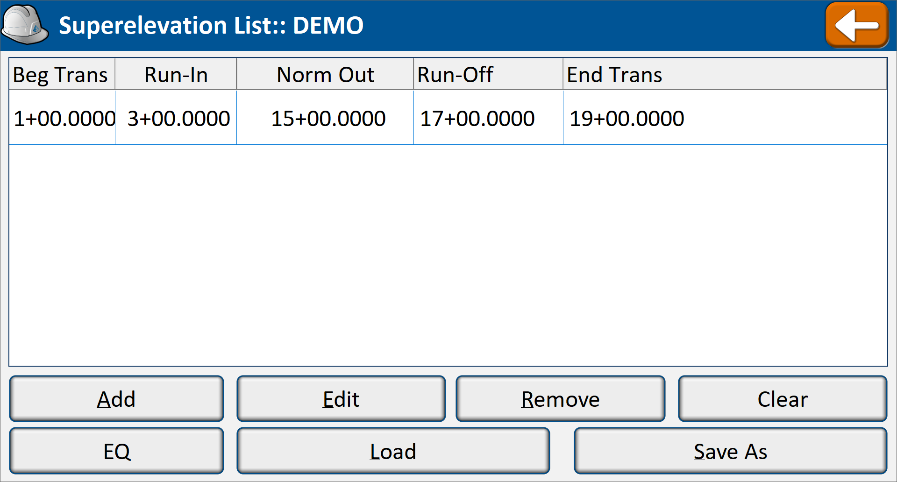Screen dimensions: 897x482
Task: Select the 17+00.0000 Run-Off cell
Action: point(488,118)
